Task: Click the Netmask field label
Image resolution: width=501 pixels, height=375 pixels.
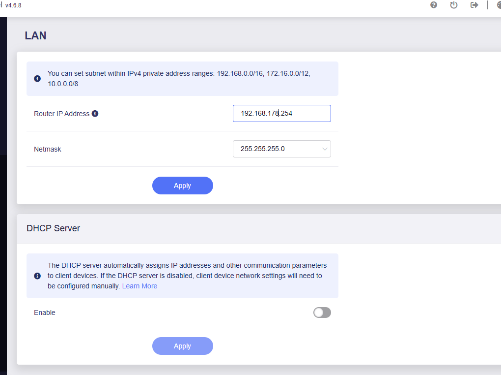Action: tap(48, 149)
